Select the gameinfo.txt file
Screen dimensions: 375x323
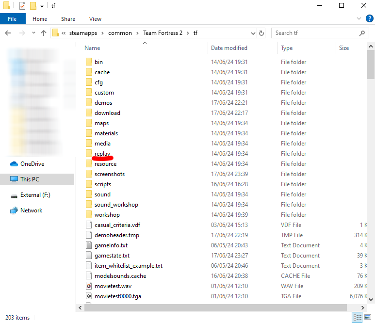pos(111,245)
